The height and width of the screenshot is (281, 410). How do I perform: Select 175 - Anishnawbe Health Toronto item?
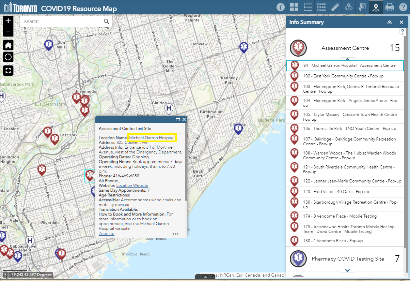(345, 229)
